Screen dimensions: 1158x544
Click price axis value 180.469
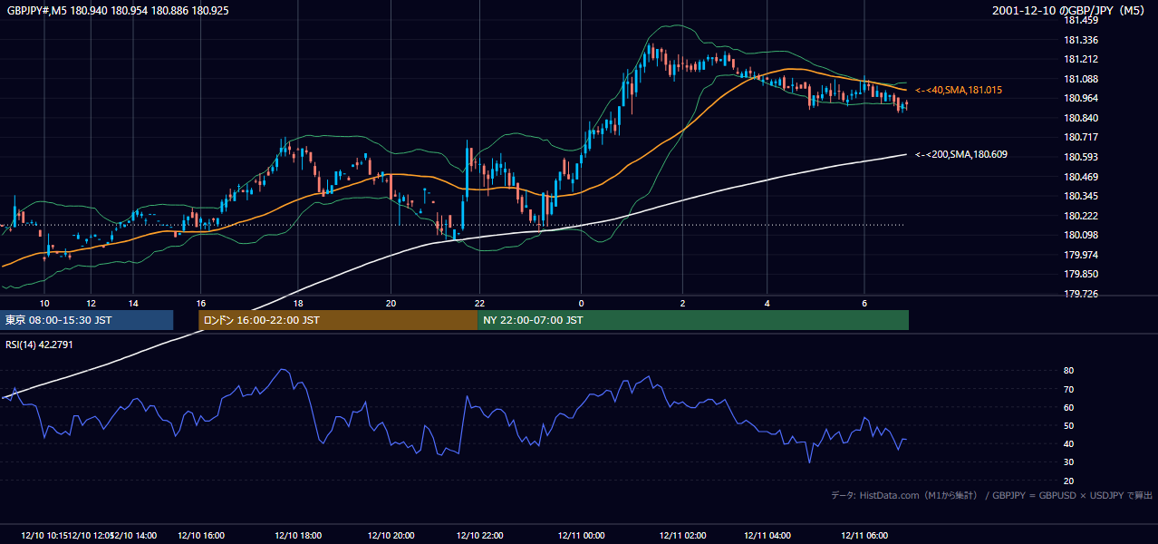(x=1080, y=177)
